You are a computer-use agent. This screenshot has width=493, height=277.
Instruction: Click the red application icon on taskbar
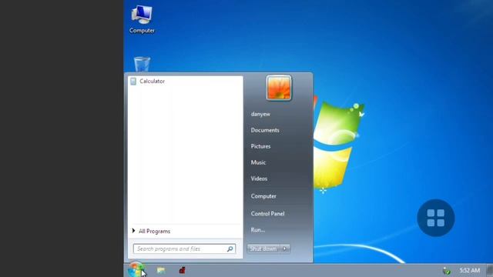tap(182, 270)
